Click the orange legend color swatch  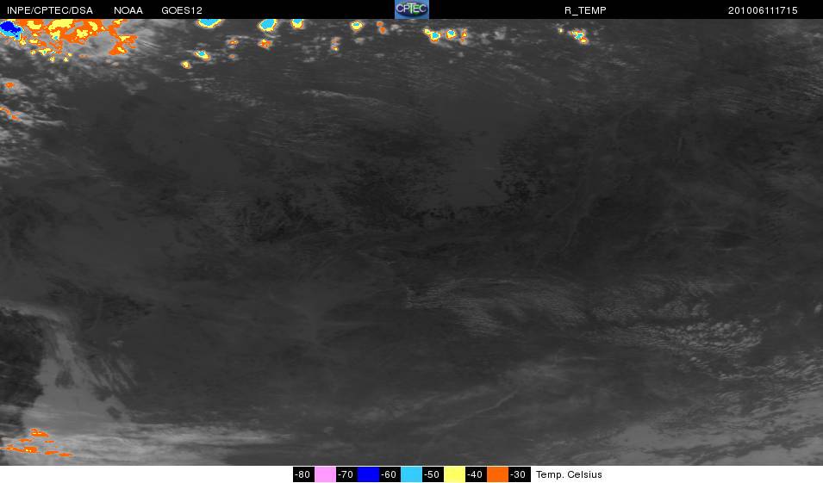tap(497, 474)
